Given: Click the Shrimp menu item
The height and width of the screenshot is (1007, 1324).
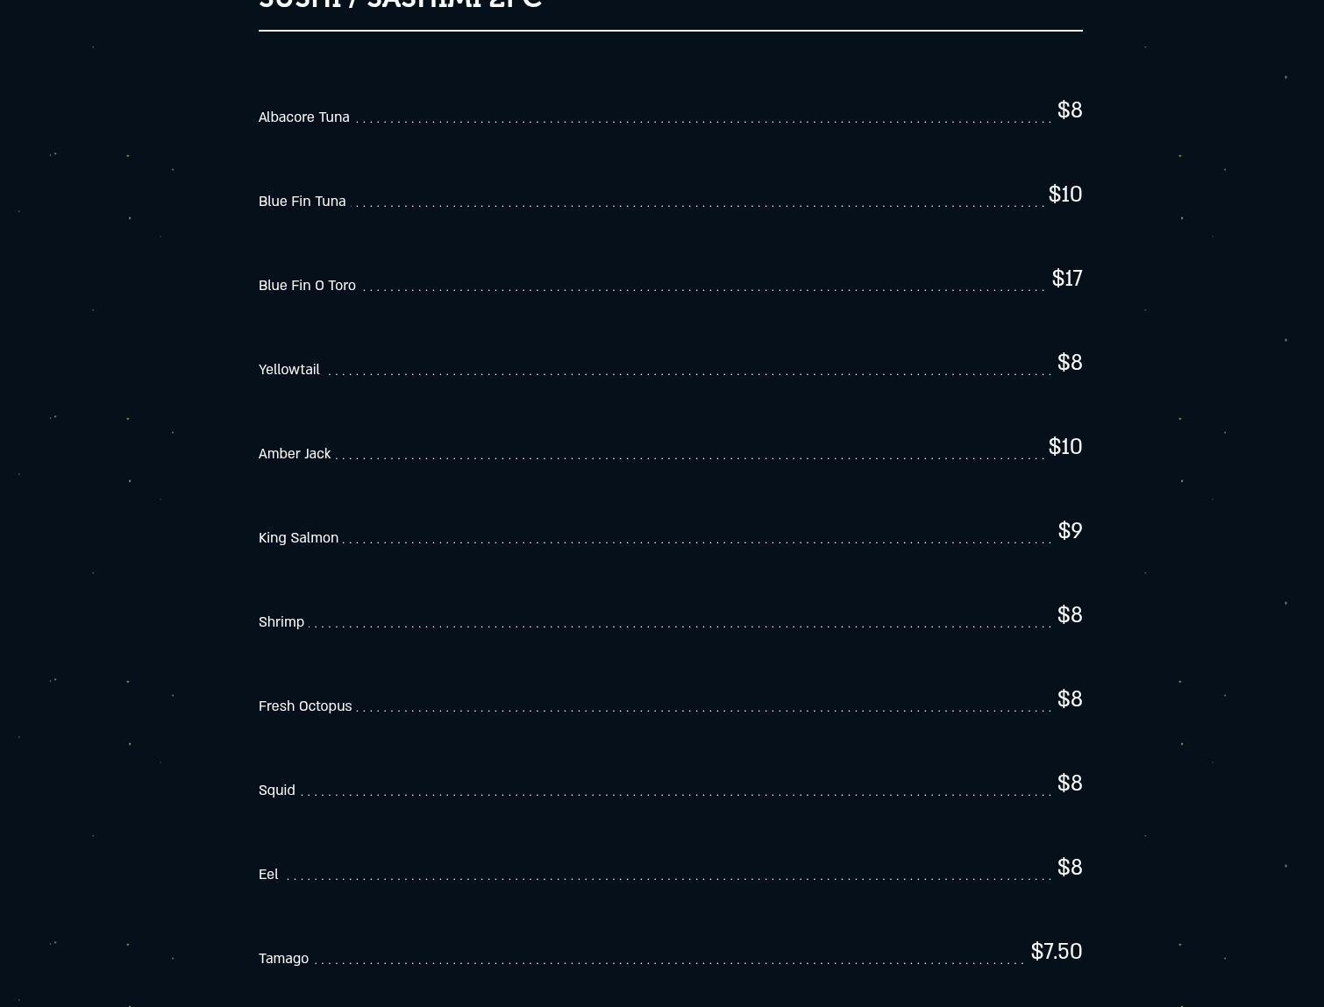Looking at the screenshot, I should click(x=281, y=621).
